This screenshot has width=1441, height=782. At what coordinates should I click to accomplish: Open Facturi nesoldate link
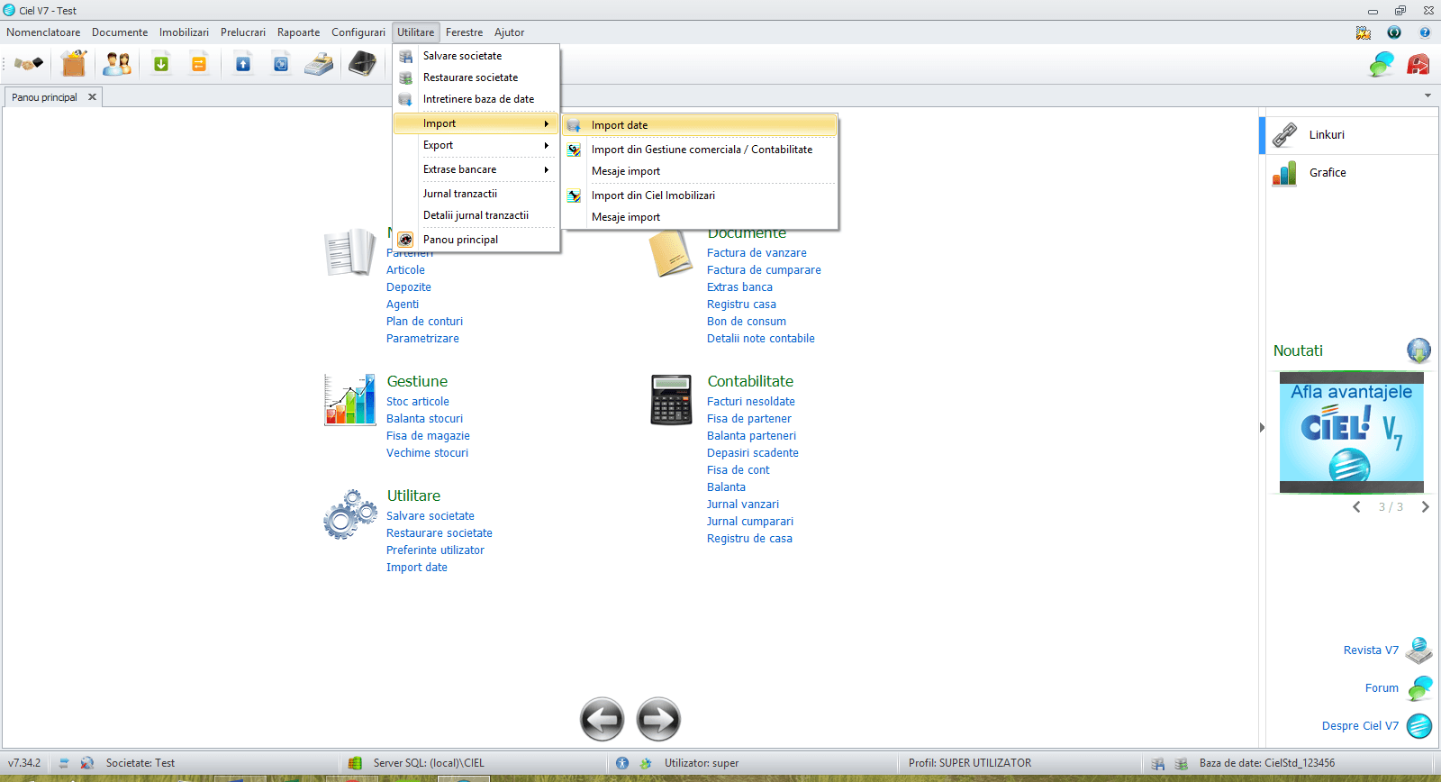(x=751, y=402)
